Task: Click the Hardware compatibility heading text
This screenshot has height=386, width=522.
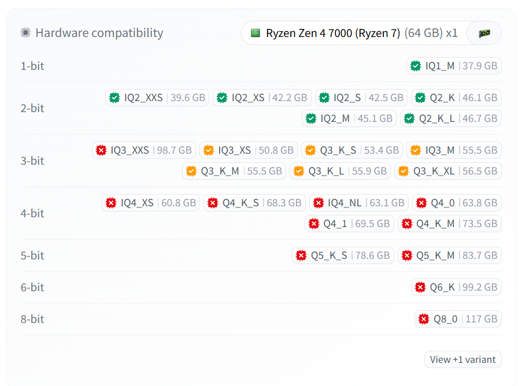Action: coord(99,33)
